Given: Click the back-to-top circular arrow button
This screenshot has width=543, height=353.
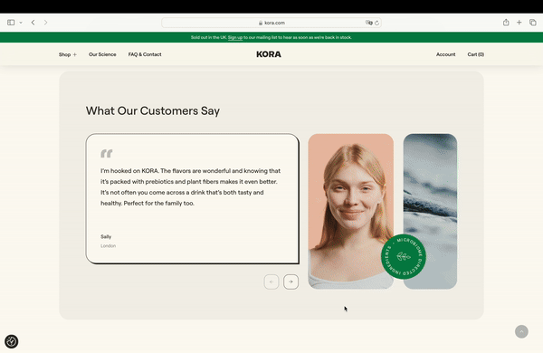Looking at the screenshot, I should coord(521,331).
